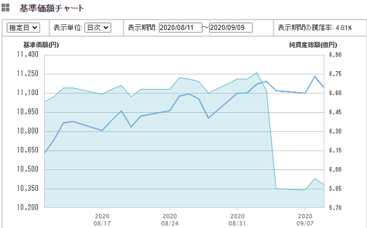
Task: Click the 11,250 left axis value
Action: click(28, 74)
